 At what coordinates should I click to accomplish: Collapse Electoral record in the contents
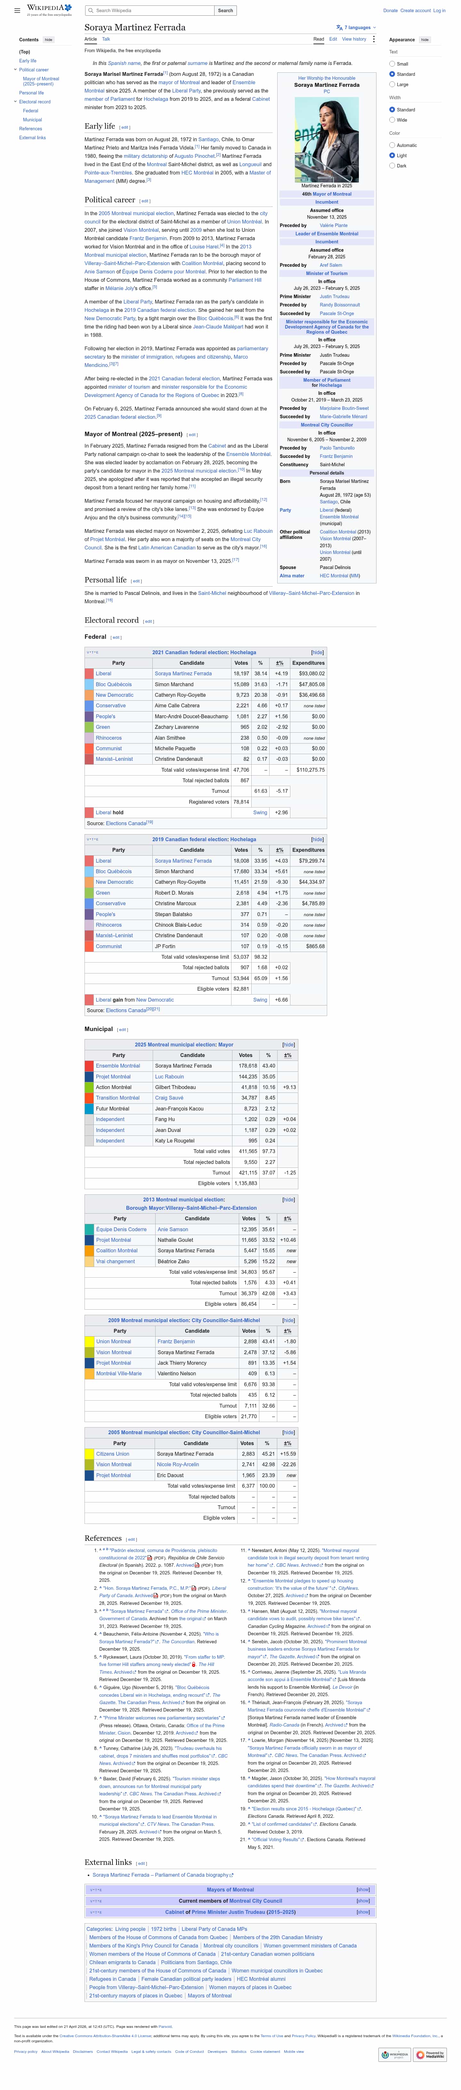click(15, 102)
